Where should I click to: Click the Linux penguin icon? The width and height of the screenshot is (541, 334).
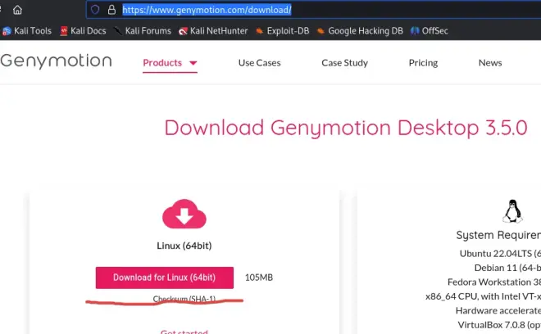[x=512, y=211]
